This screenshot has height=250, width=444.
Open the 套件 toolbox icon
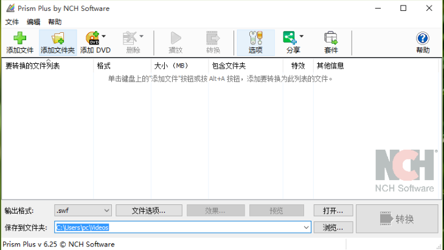(331, 38)
